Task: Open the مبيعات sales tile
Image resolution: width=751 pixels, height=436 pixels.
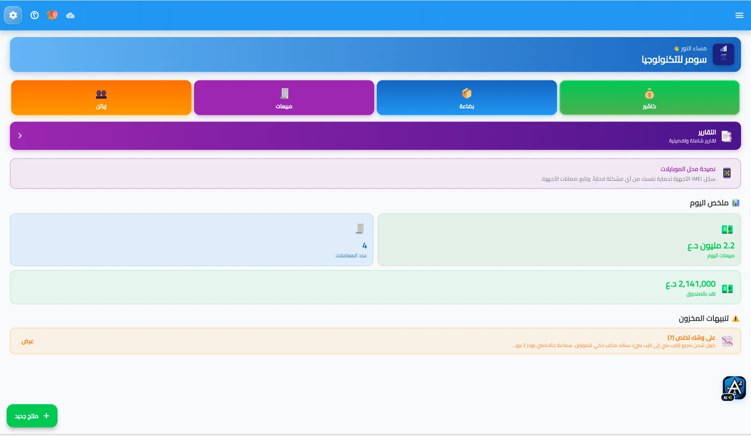Action: pos(284,97)
